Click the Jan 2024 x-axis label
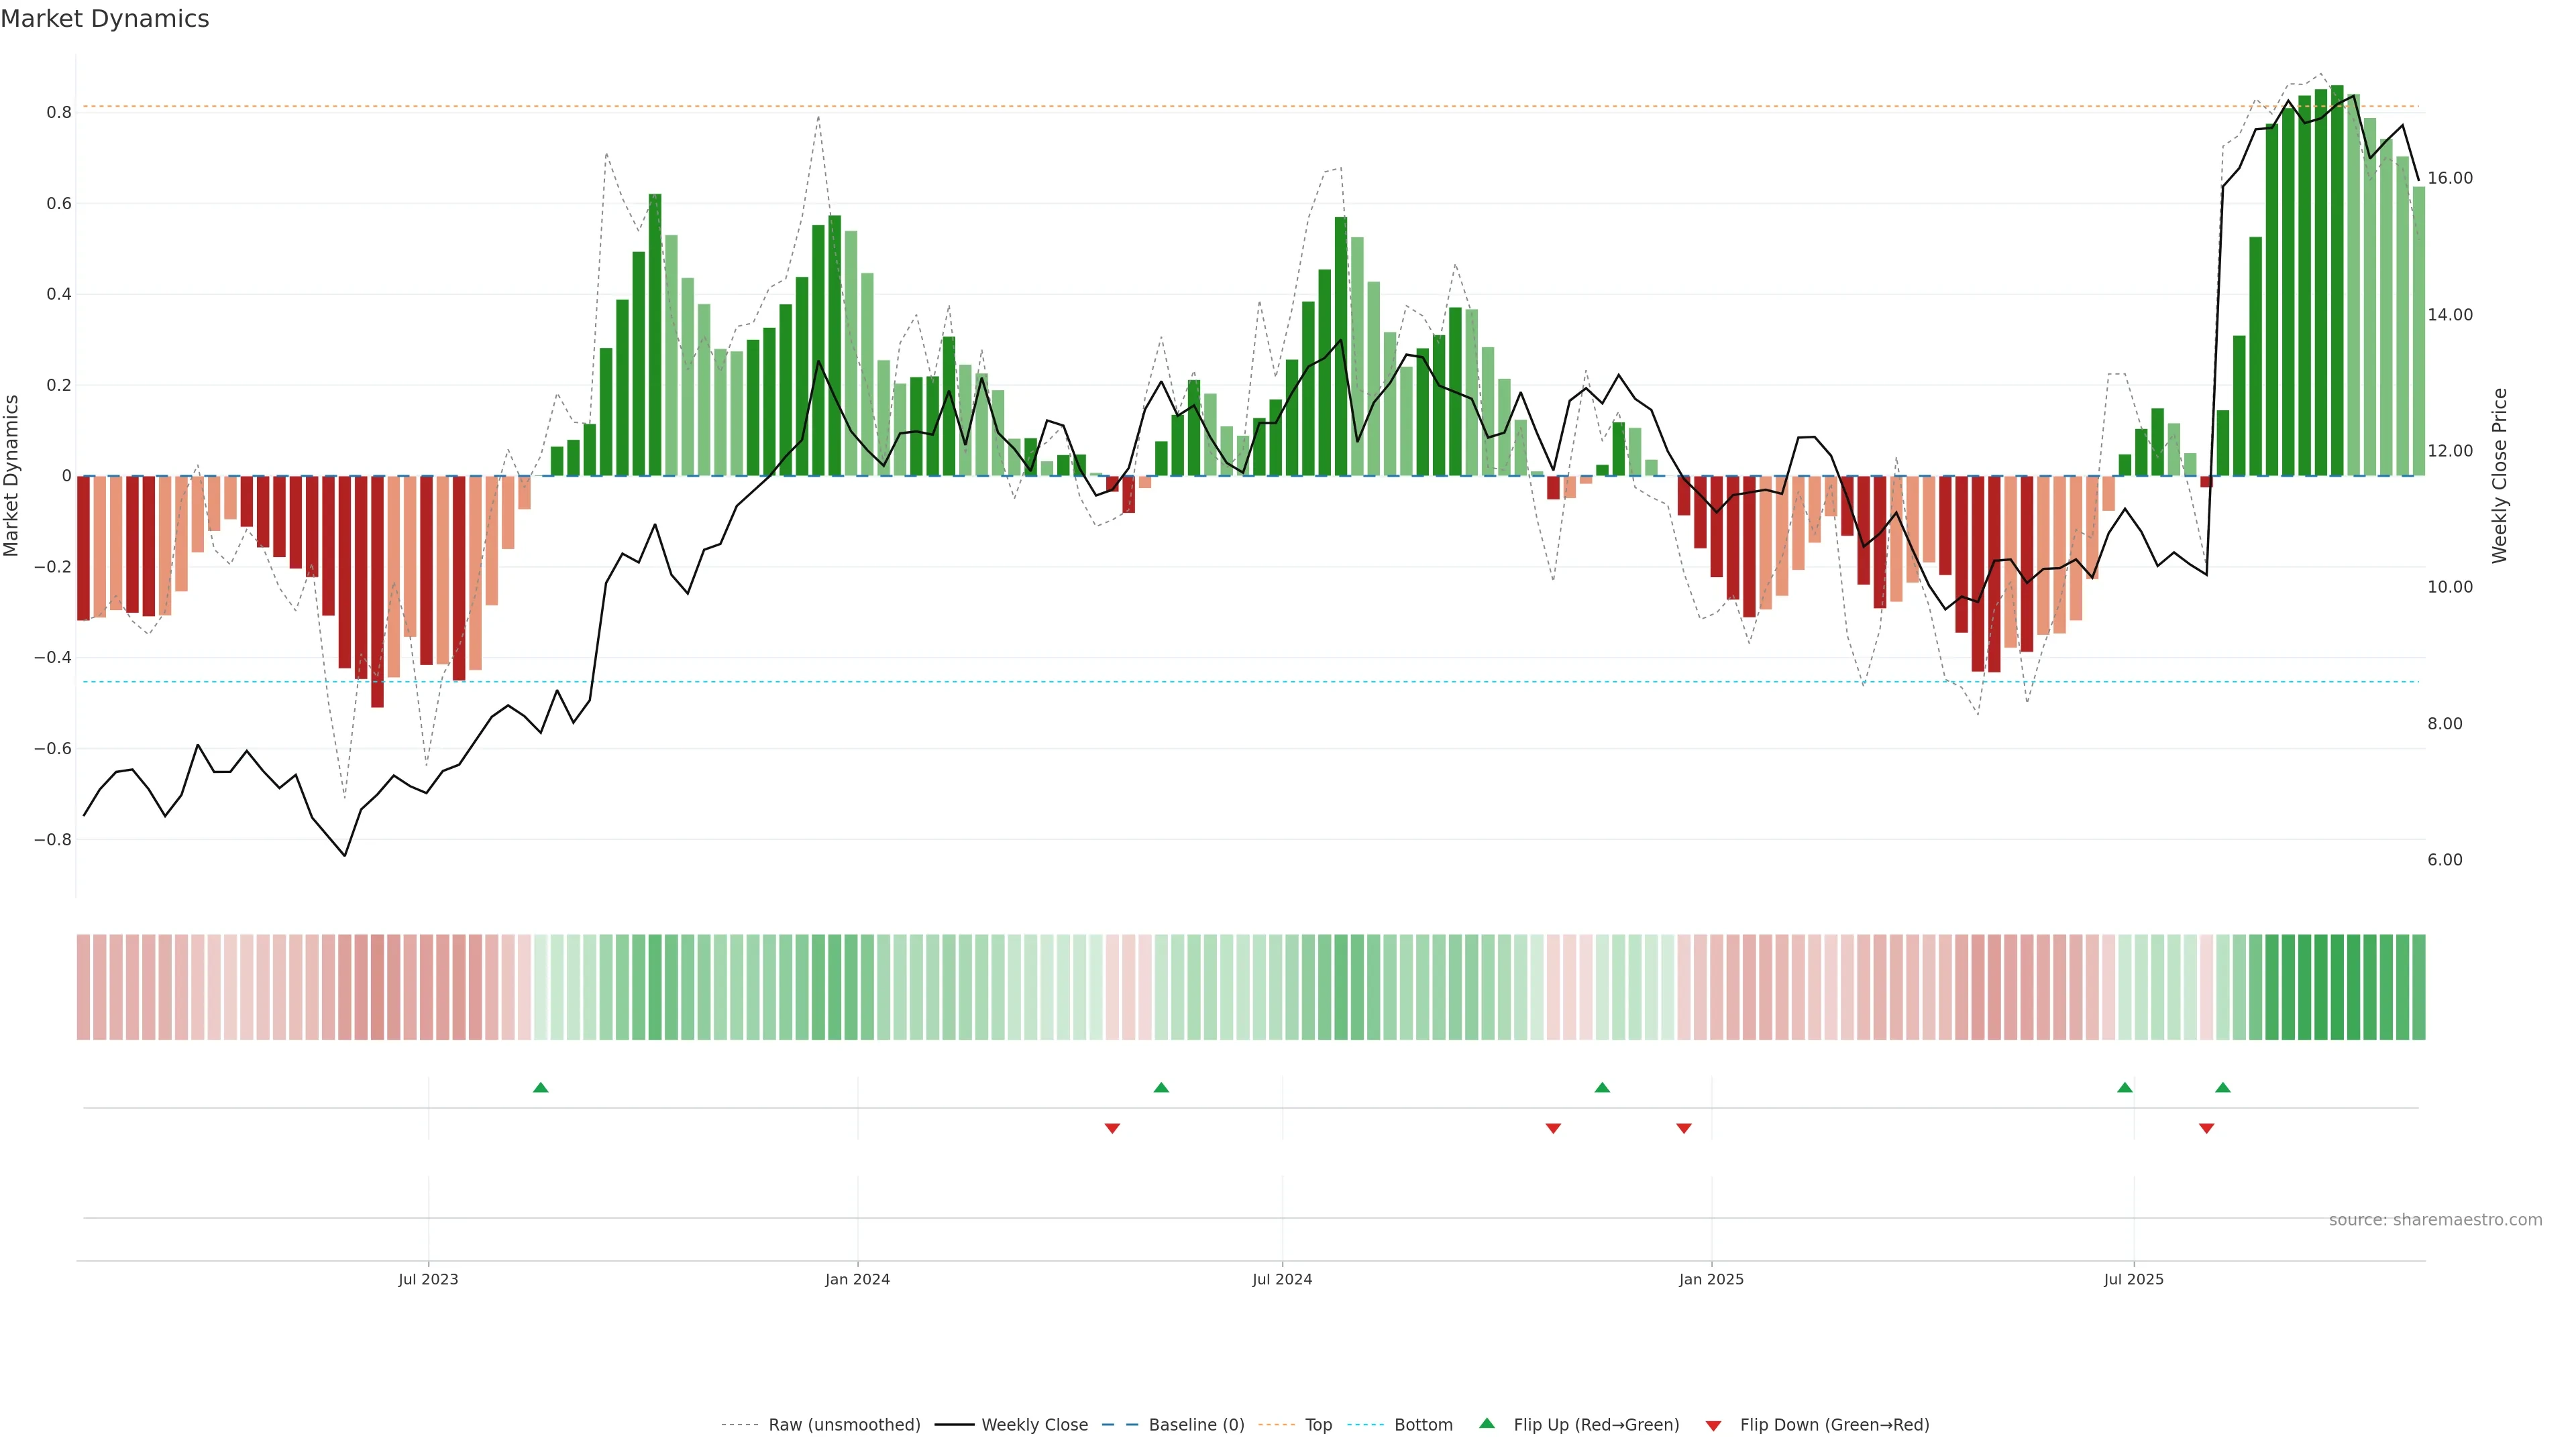 click(857, 1279)
